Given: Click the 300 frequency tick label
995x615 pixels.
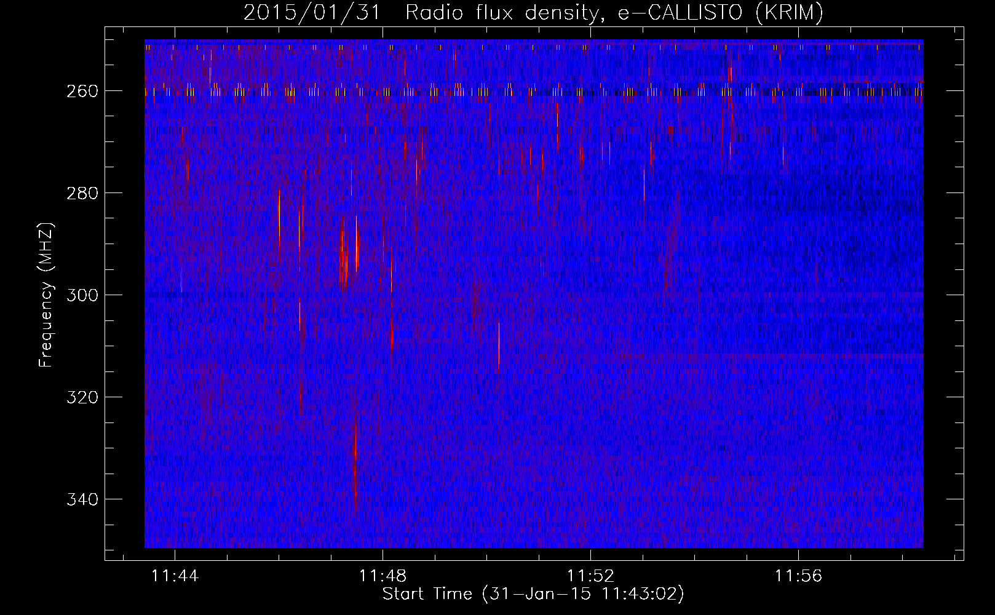Looking at the screenshot, I should [x=82, y=295].
